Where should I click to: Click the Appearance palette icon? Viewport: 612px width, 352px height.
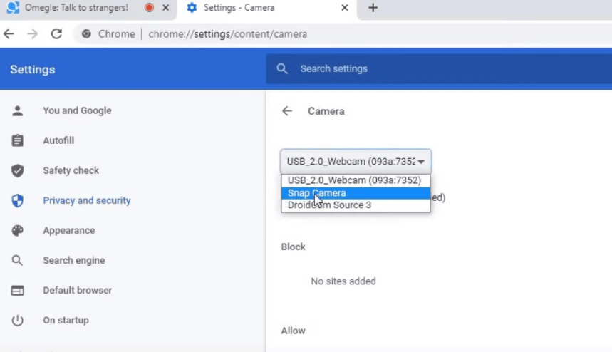tap(17, 230)
